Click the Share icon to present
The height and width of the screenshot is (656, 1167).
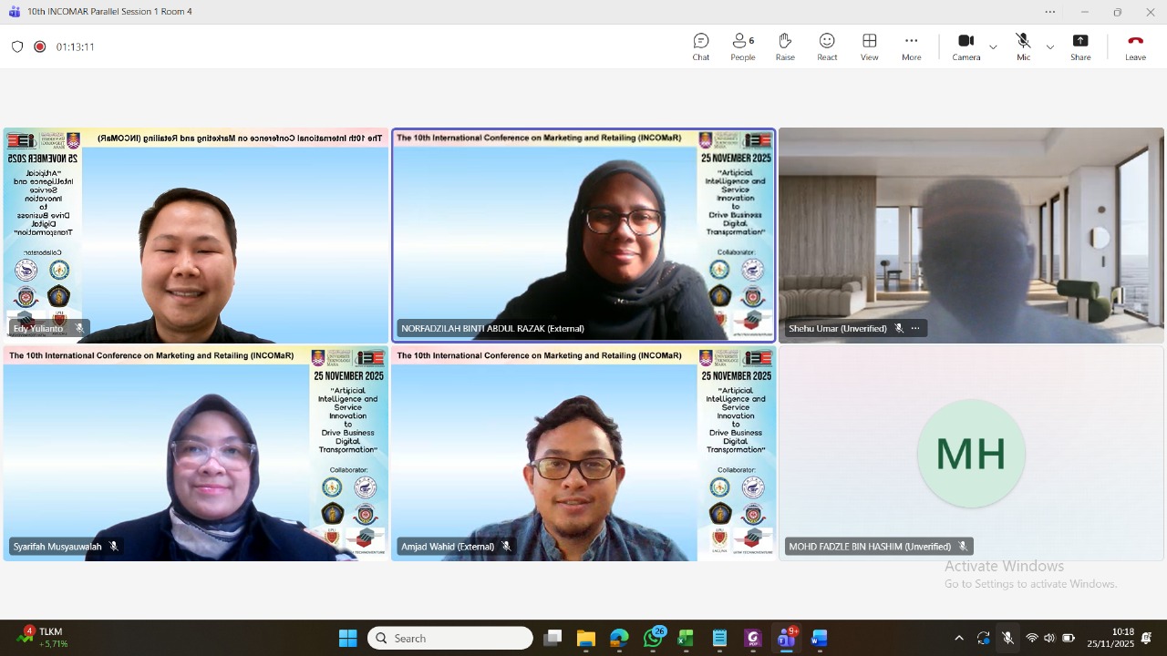pos(1080,46)
